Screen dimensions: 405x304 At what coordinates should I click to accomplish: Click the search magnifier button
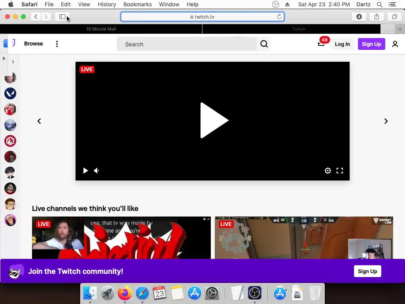(x=264, y=44)
